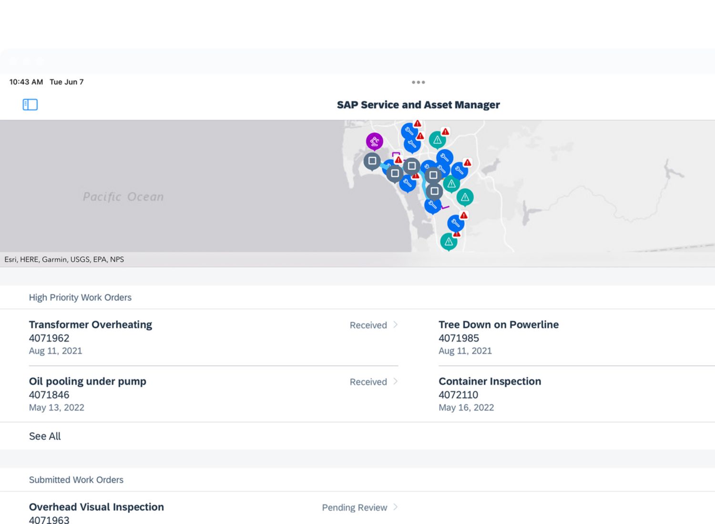Viewport: 715px width, 524px height.
Task: Select the leftmost gray square map pin
Action: click(372, 161)
